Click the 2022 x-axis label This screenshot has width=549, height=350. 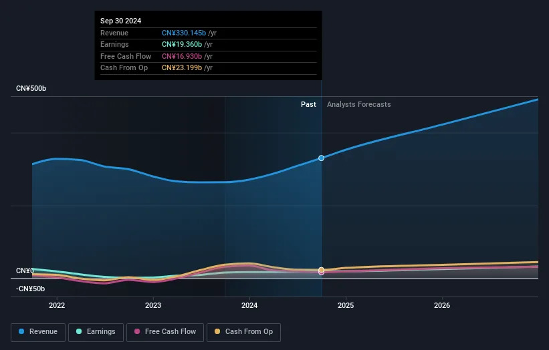pyautogui.click(x=57, y=305)
